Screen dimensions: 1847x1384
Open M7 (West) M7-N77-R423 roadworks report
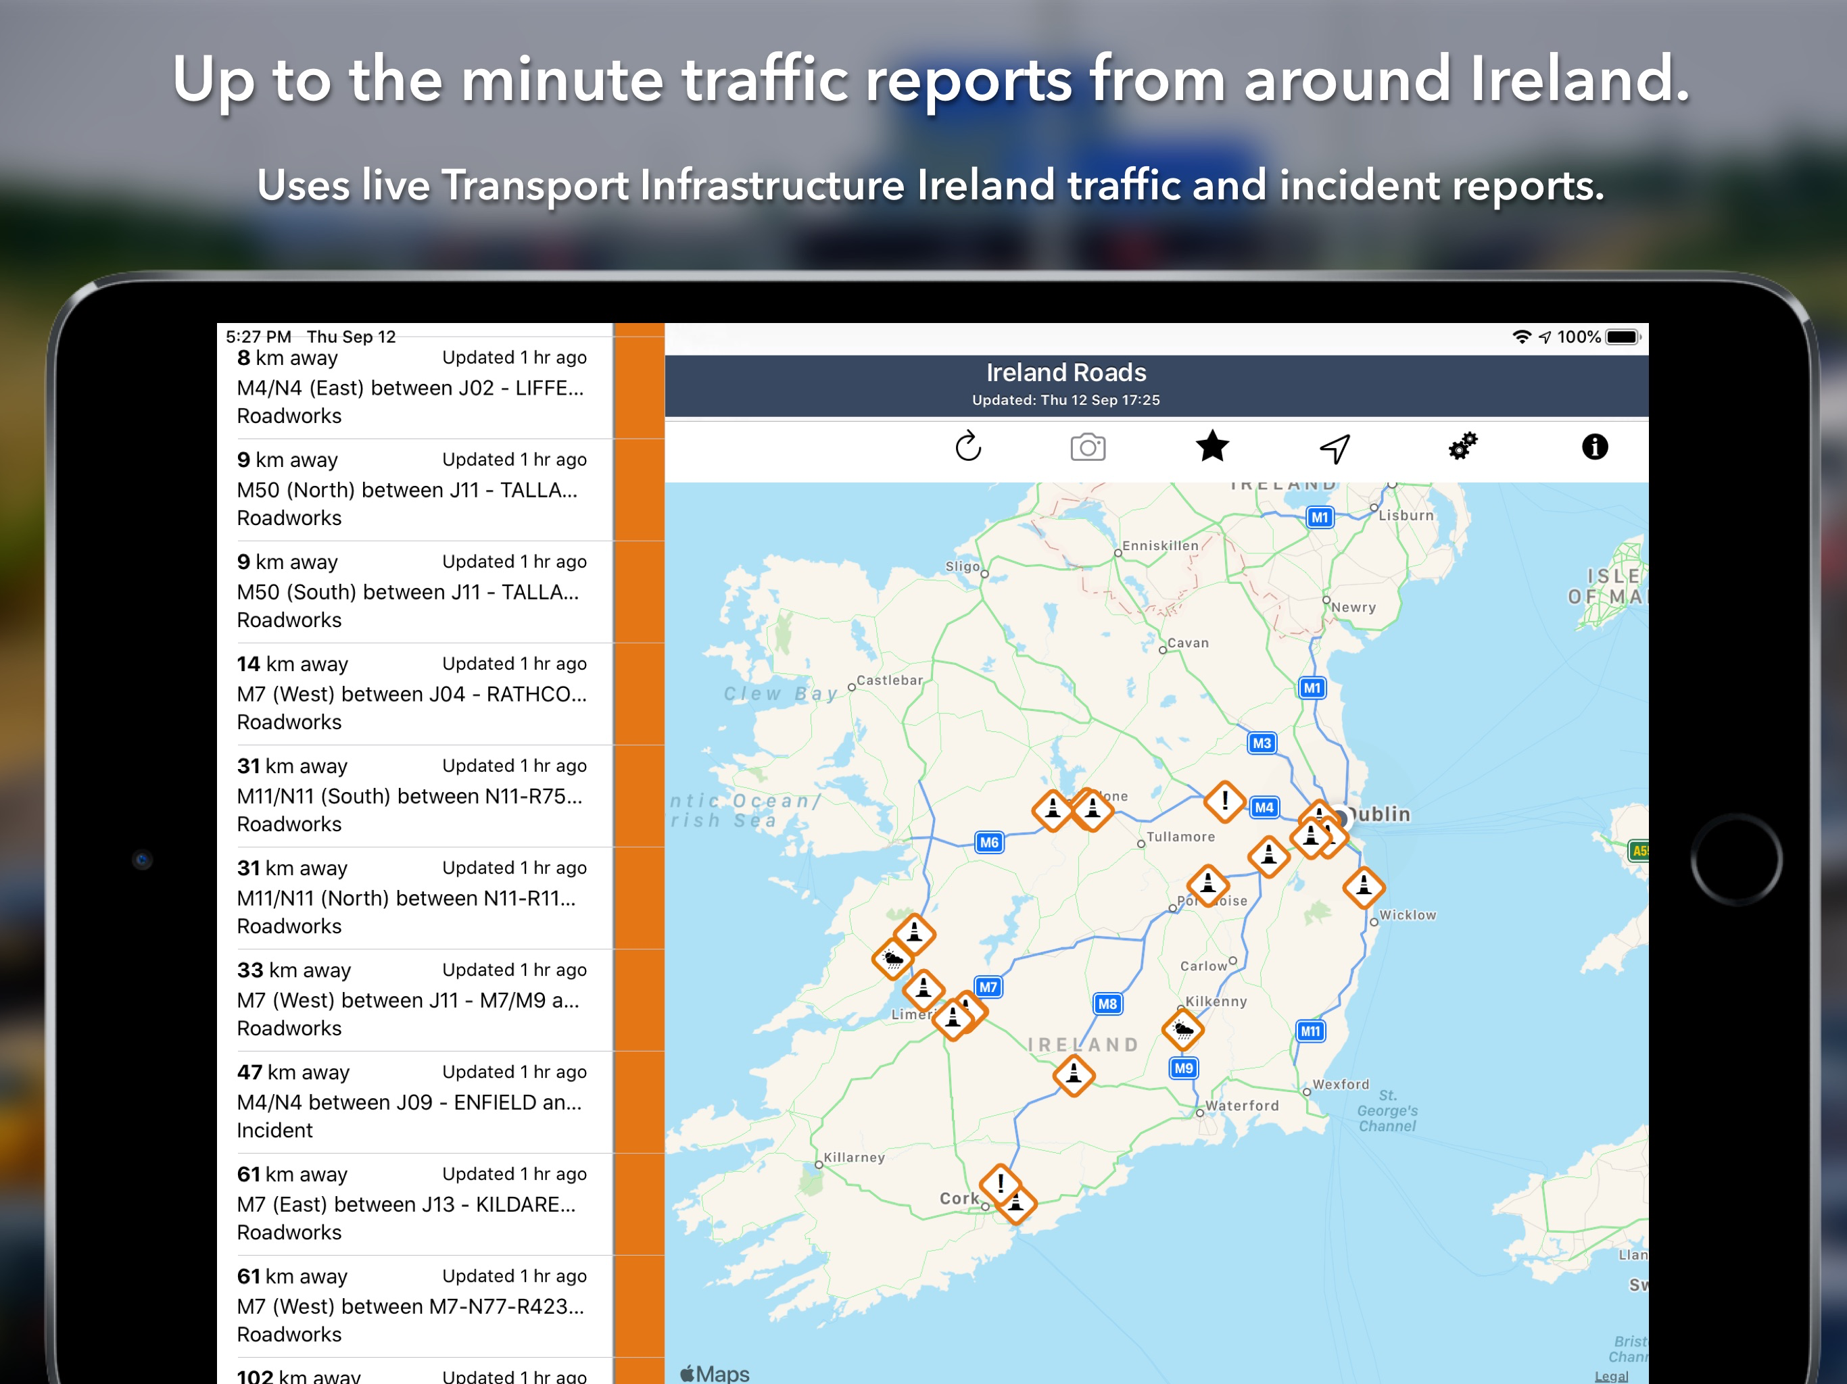415,1306
